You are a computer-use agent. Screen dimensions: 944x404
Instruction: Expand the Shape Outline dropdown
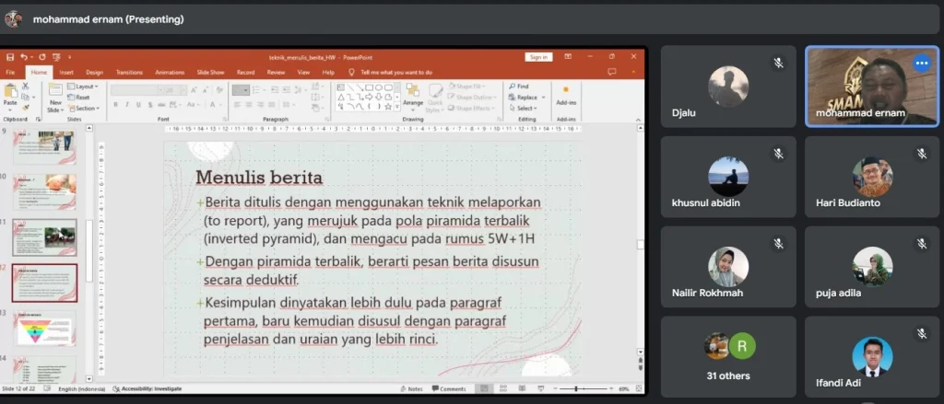tap(473, 98)
